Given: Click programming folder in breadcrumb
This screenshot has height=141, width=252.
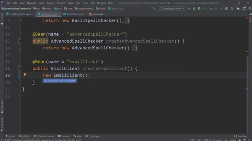Looking at the screenshot, I should tap(84, 9).
